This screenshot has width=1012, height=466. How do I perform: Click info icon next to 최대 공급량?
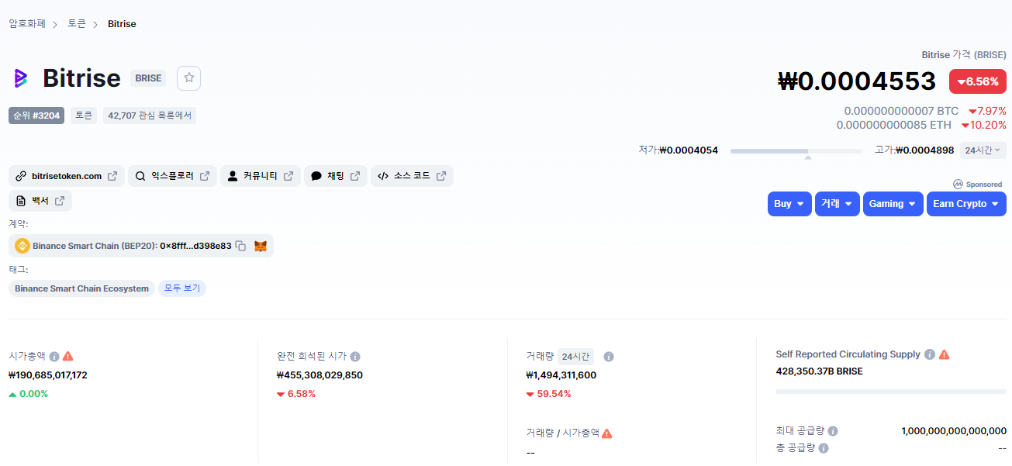[x=833, y=431]
